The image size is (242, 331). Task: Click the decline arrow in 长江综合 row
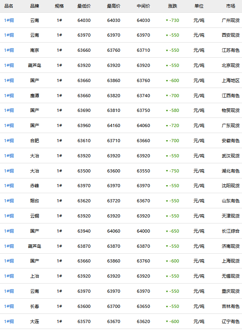click(x=167, y=231)
